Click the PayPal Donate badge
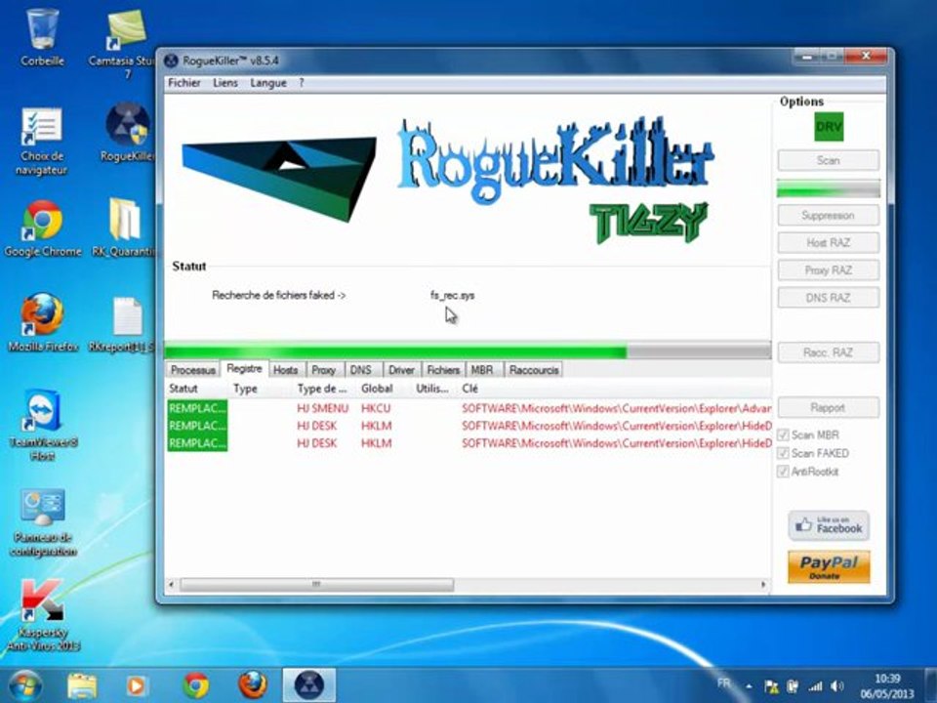 (829, 566)
